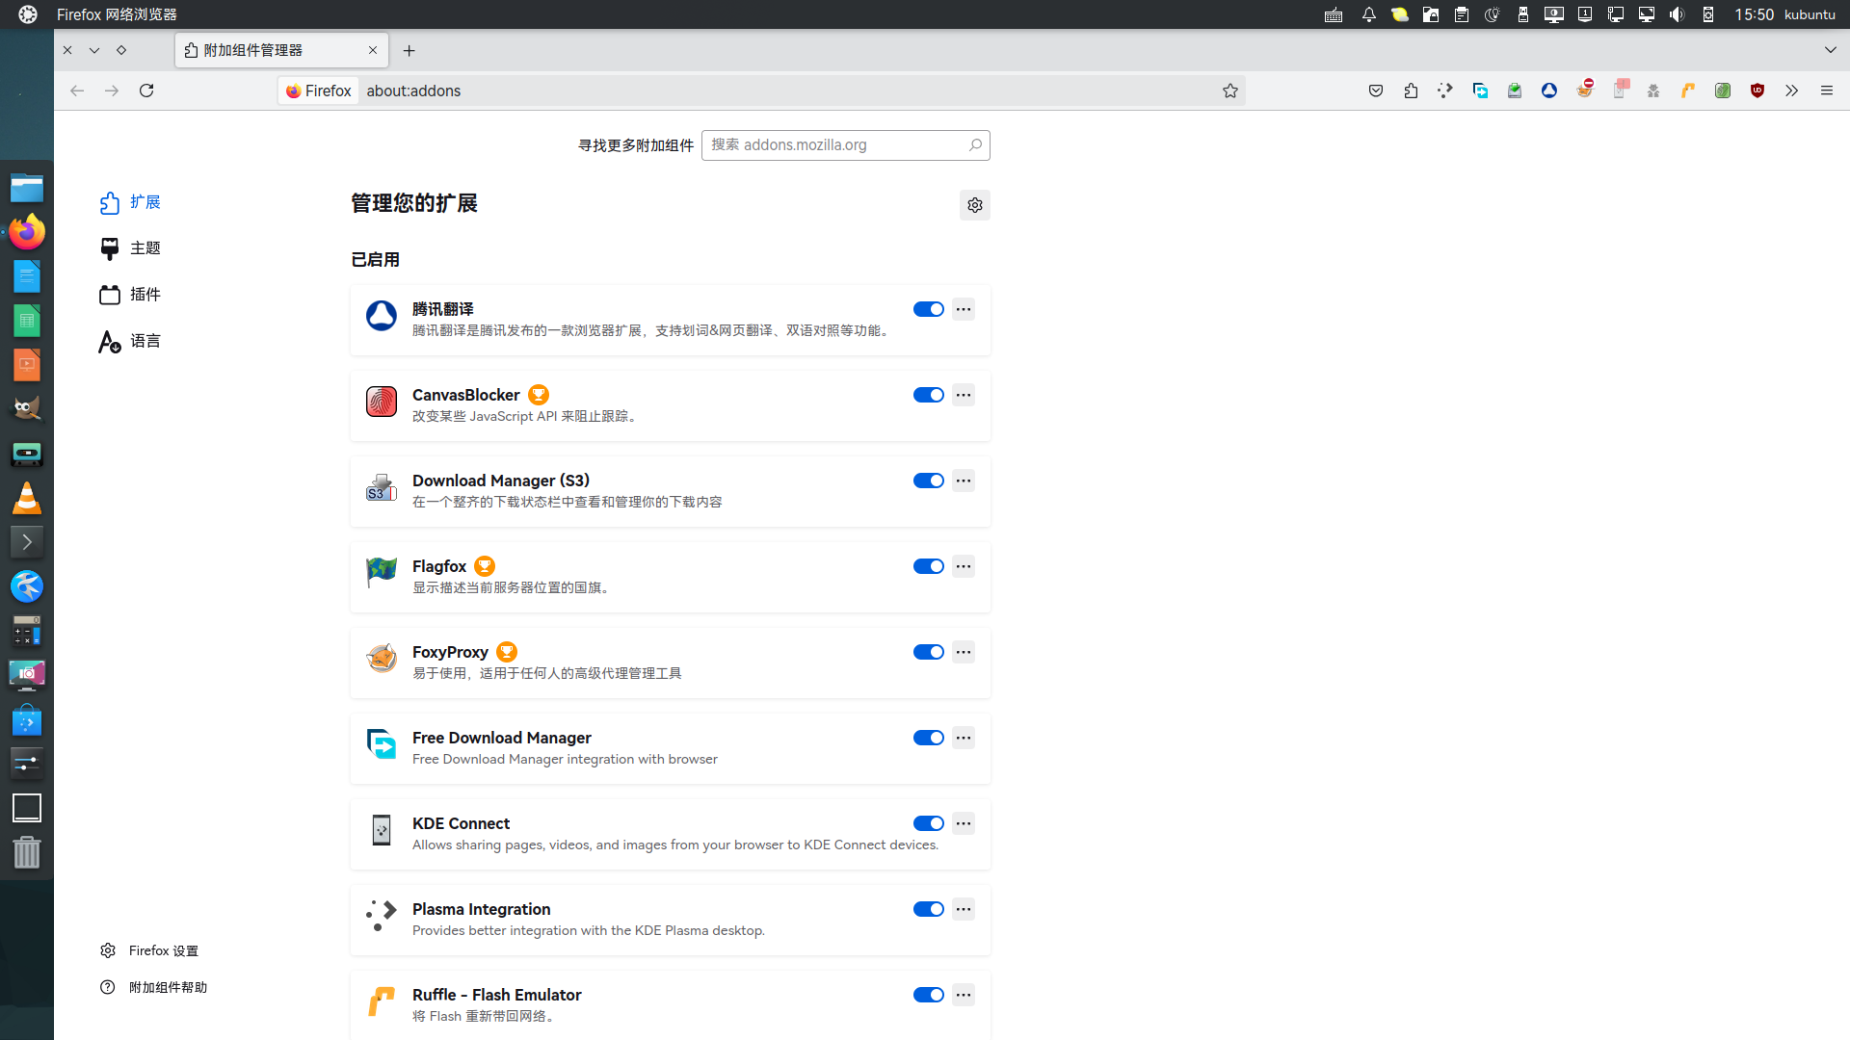Click Free Download Manager toolbar icon

click(1480, 91)
